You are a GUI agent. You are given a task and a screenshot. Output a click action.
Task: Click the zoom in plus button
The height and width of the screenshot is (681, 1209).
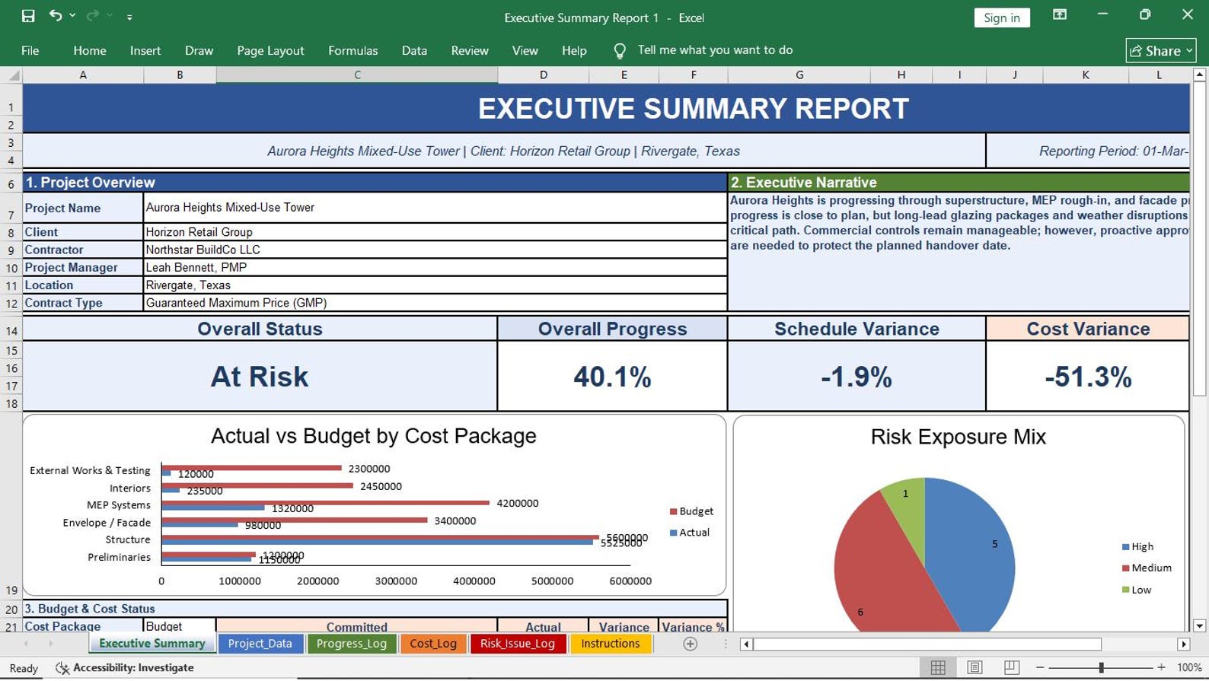point(1161,667)
